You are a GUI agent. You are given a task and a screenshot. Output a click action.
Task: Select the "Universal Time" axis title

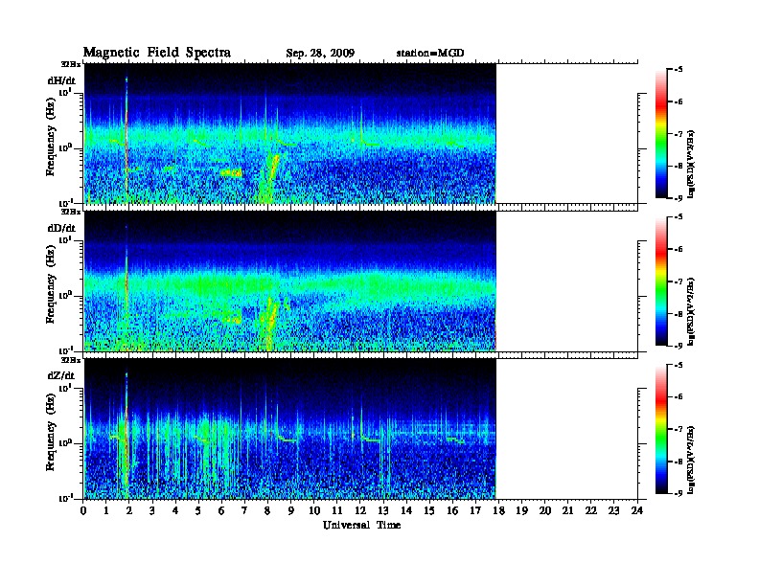361,525
